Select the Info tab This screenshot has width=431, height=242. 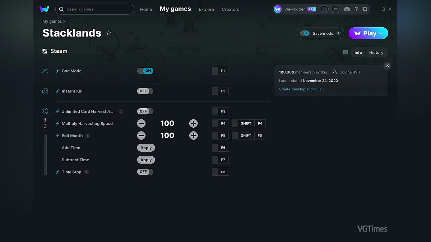click(x=358, y=52)
